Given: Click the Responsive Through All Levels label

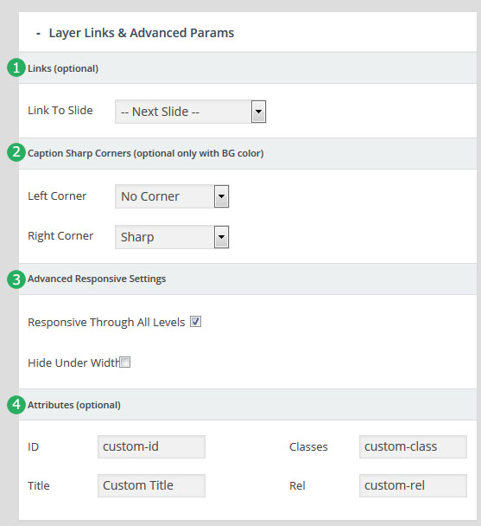Looking at the screenshot, I should 106,323.
